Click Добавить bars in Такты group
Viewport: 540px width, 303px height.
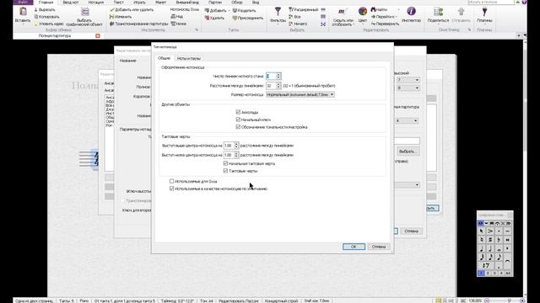[216, 10]
